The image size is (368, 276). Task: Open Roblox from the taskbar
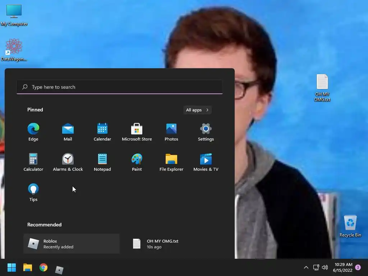coord(59,270)
